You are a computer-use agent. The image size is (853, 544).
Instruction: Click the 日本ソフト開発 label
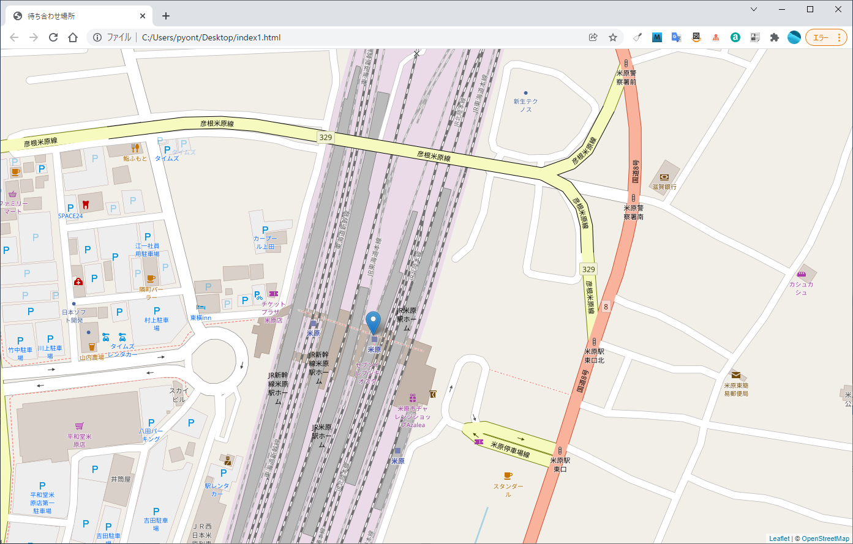(x=73, y=316)
